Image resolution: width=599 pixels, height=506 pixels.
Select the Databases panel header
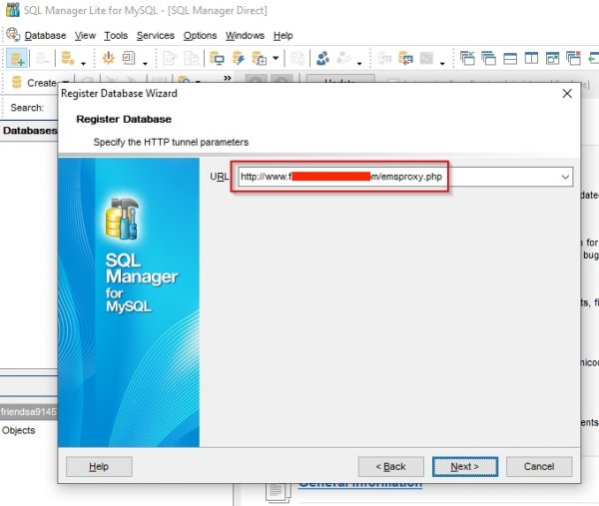pyautogui.click(x=29, y=131)
